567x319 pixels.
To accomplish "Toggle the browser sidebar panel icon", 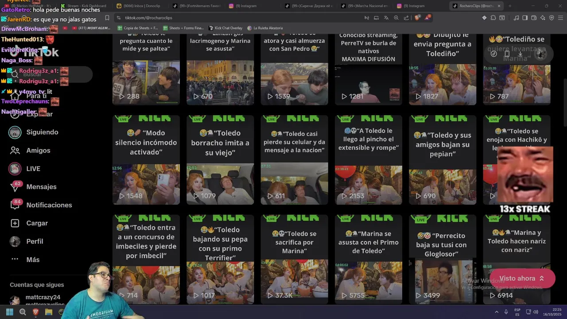I will pos(525,18).
